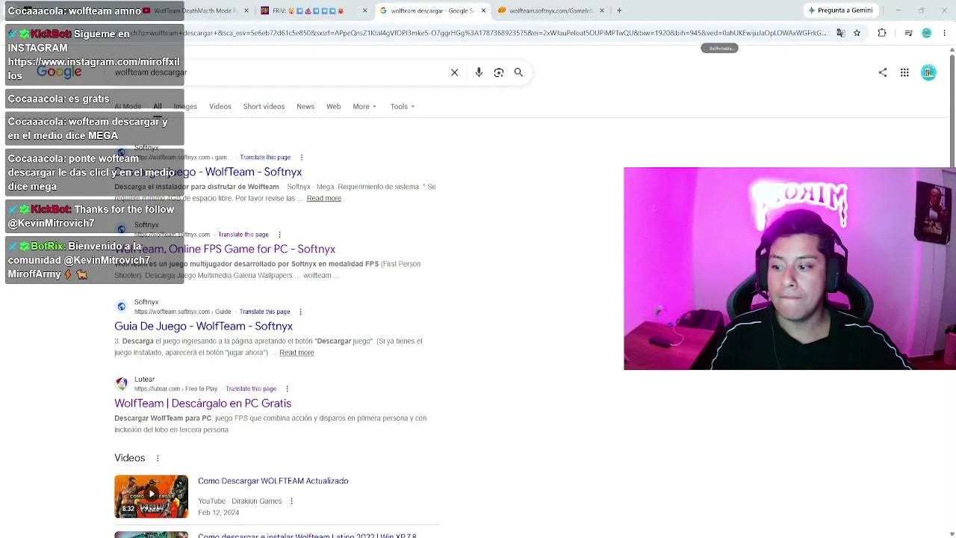The height and width of the screenshot is (538, 956).
Task: Open the Google apps grid
Action: [904, 72]
